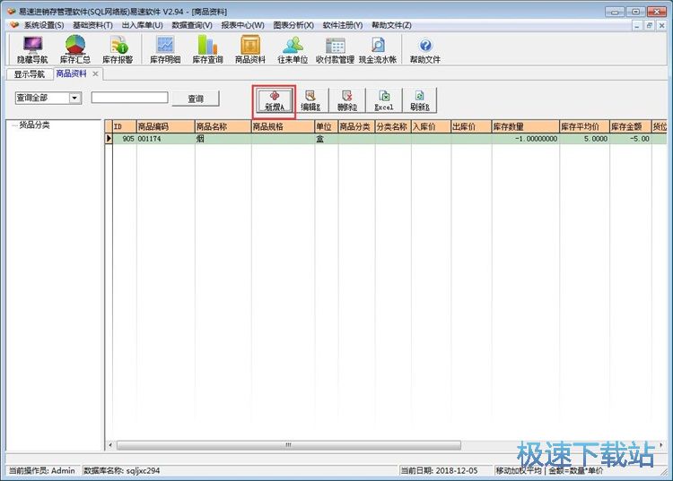Open 数据查询(V) menu
673x481 pixels.
point(192,25)
